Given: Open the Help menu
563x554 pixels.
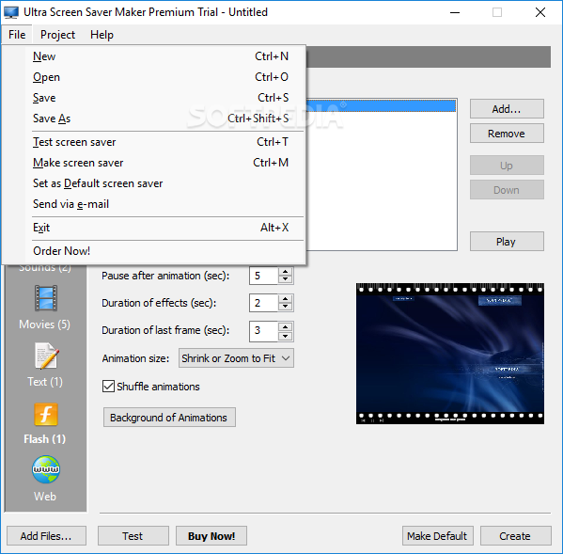Looking at the screenshot, I should [102, 35].
